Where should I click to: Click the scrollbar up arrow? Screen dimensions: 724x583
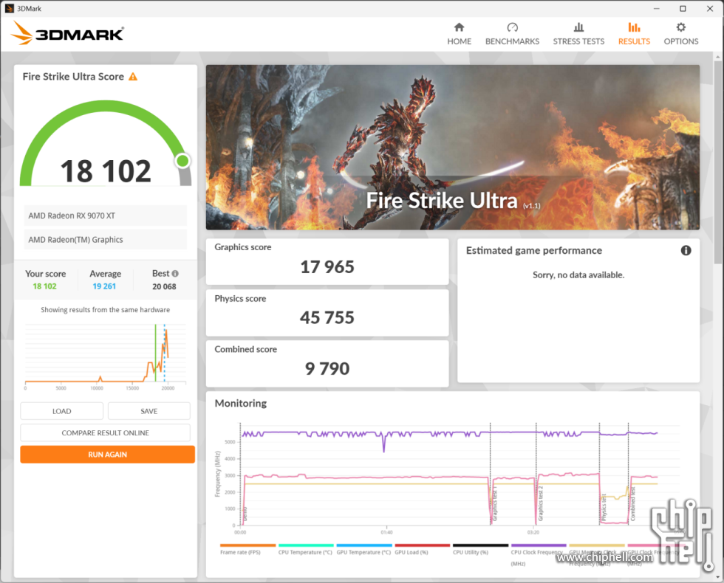coord(718,58)
